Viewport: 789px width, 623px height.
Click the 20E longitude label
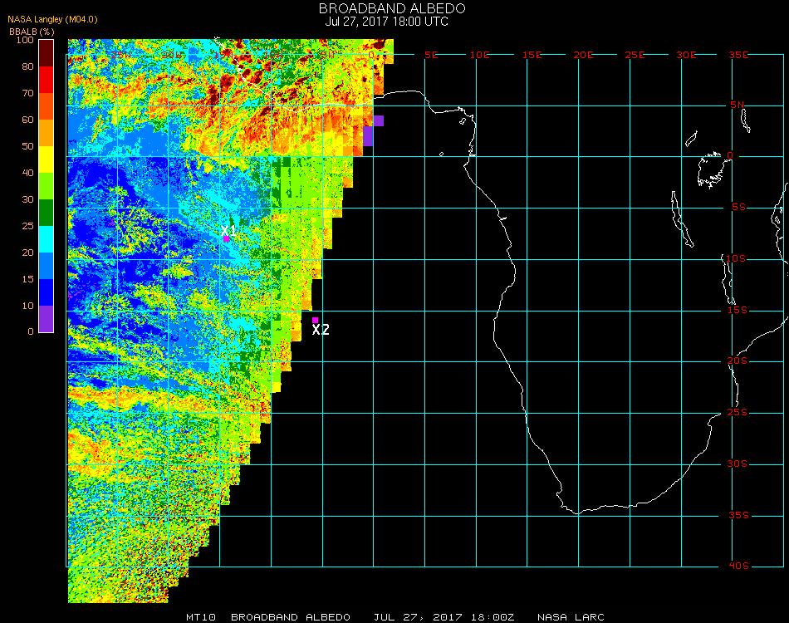point(584,55)
